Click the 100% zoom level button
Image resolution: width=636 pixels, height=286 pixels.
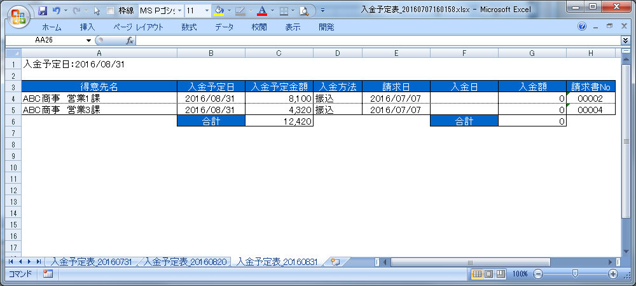pos(520,274)
